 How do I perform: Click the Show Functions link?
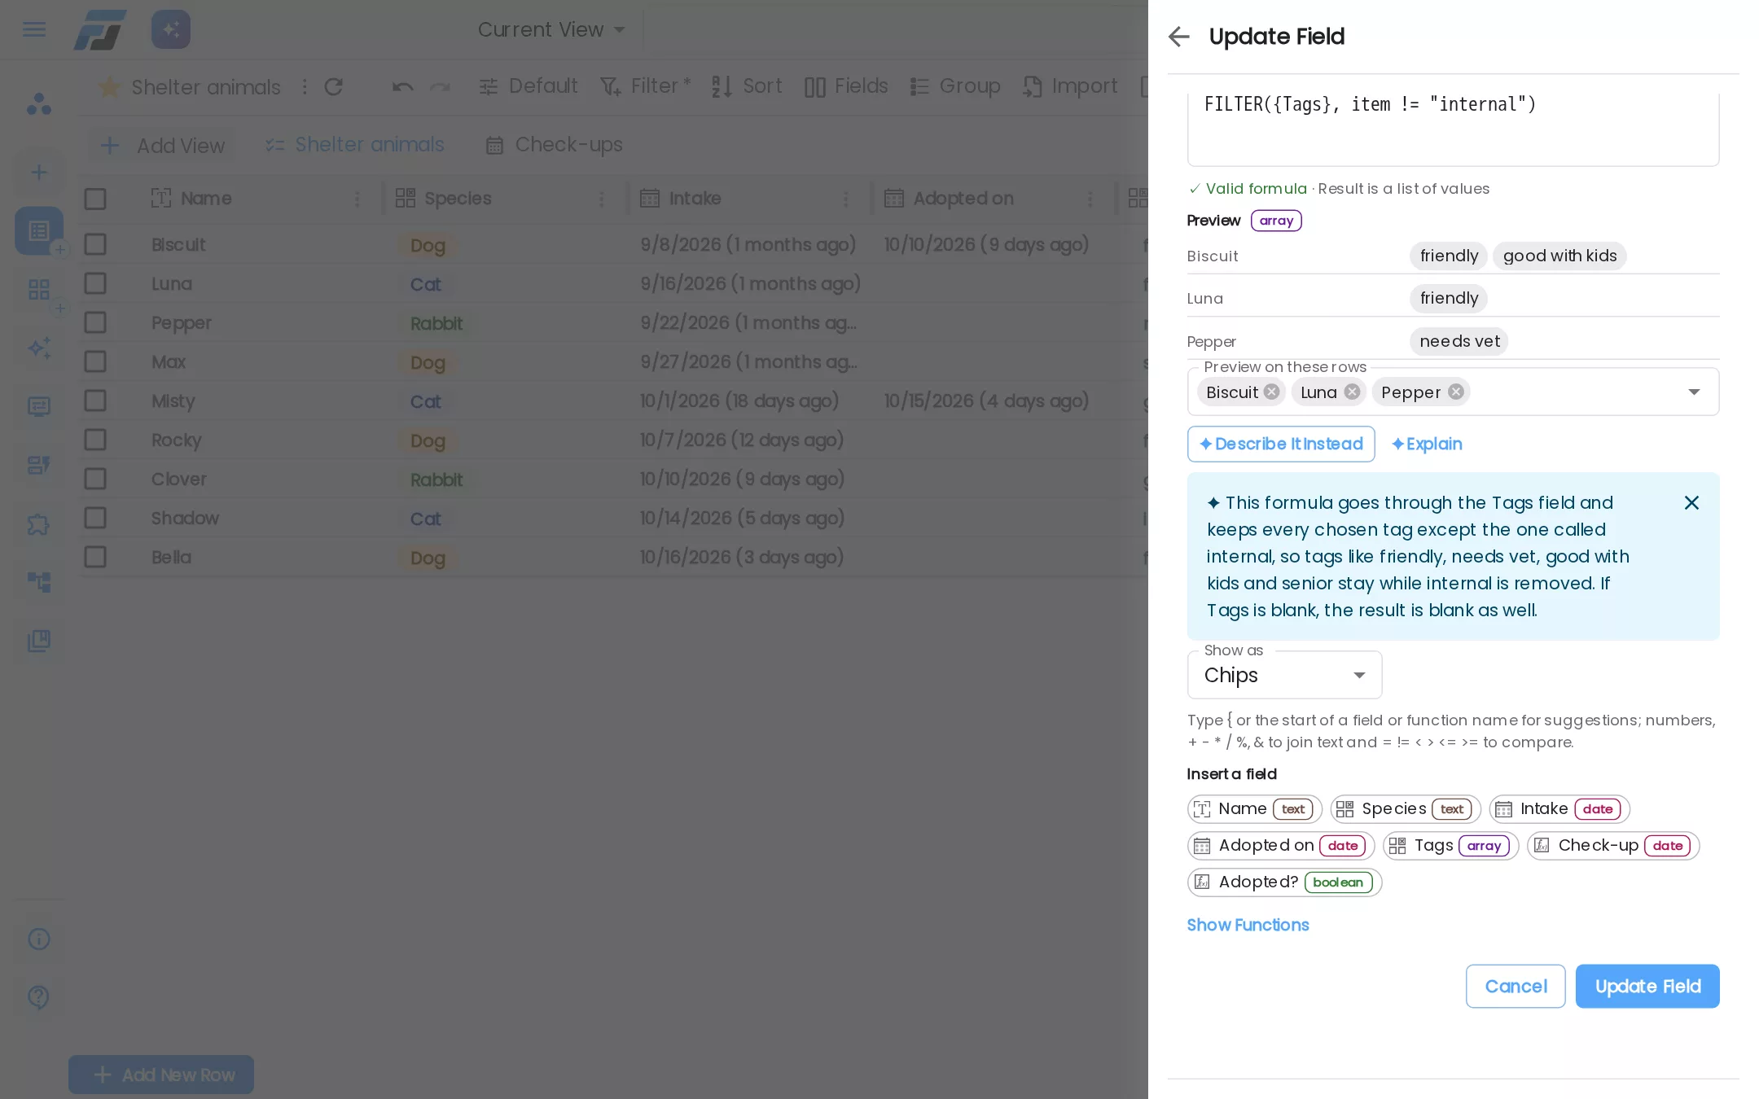(1248, 925)
